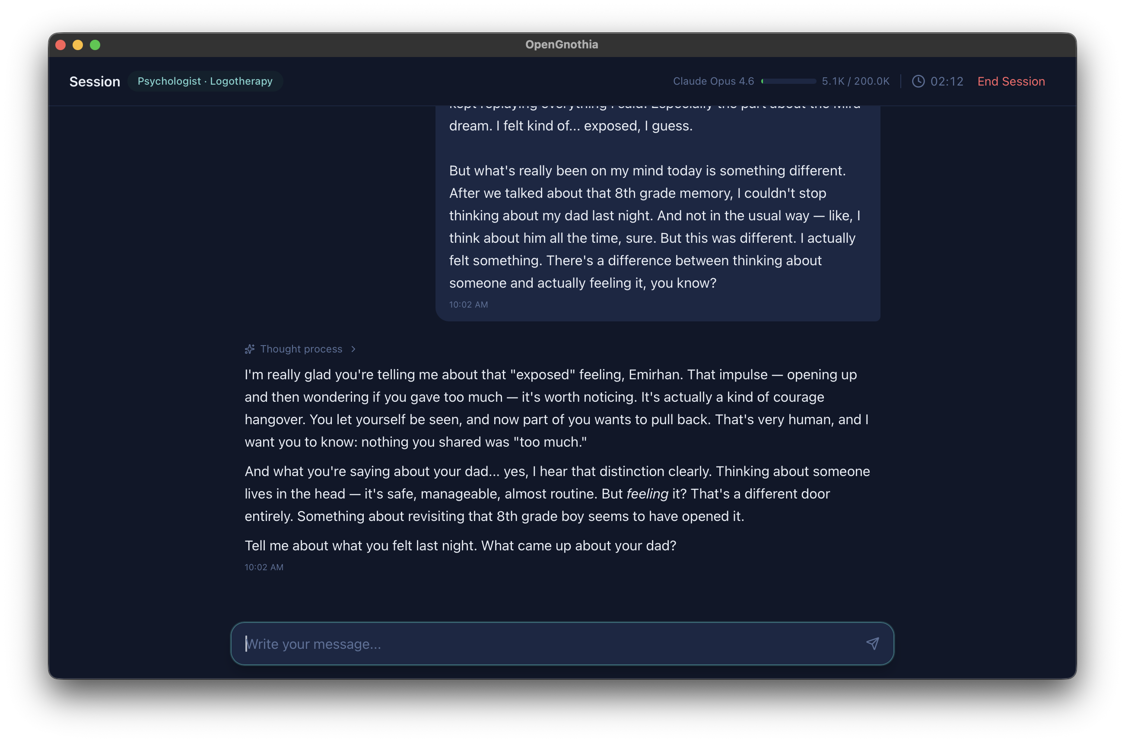Open Thought process via its chevron arrow

pos(353,349)
